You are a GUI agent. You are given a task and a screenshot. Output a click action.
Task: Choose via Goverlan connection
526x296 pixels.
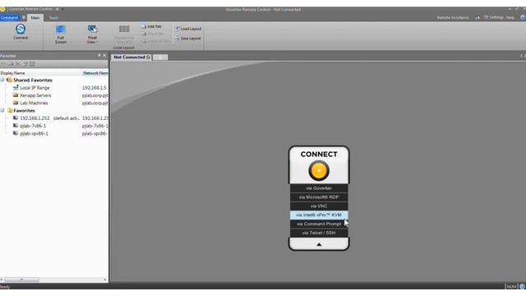coord(319,188)
